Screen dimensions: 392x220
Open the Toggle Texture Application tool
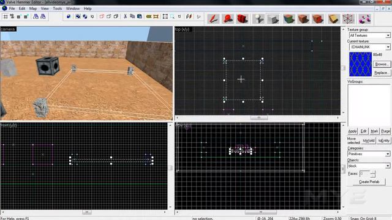click(x=289, y=19)
